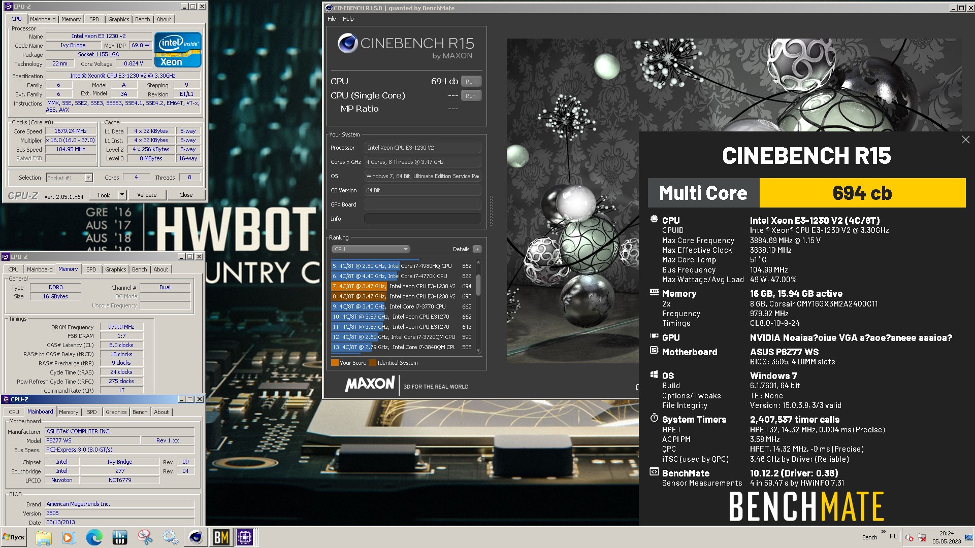Viewport: 975px width, 548px height.
Task: Select ranking row Intel Core i7-3720QM CPU
Action: click(402, 337)
